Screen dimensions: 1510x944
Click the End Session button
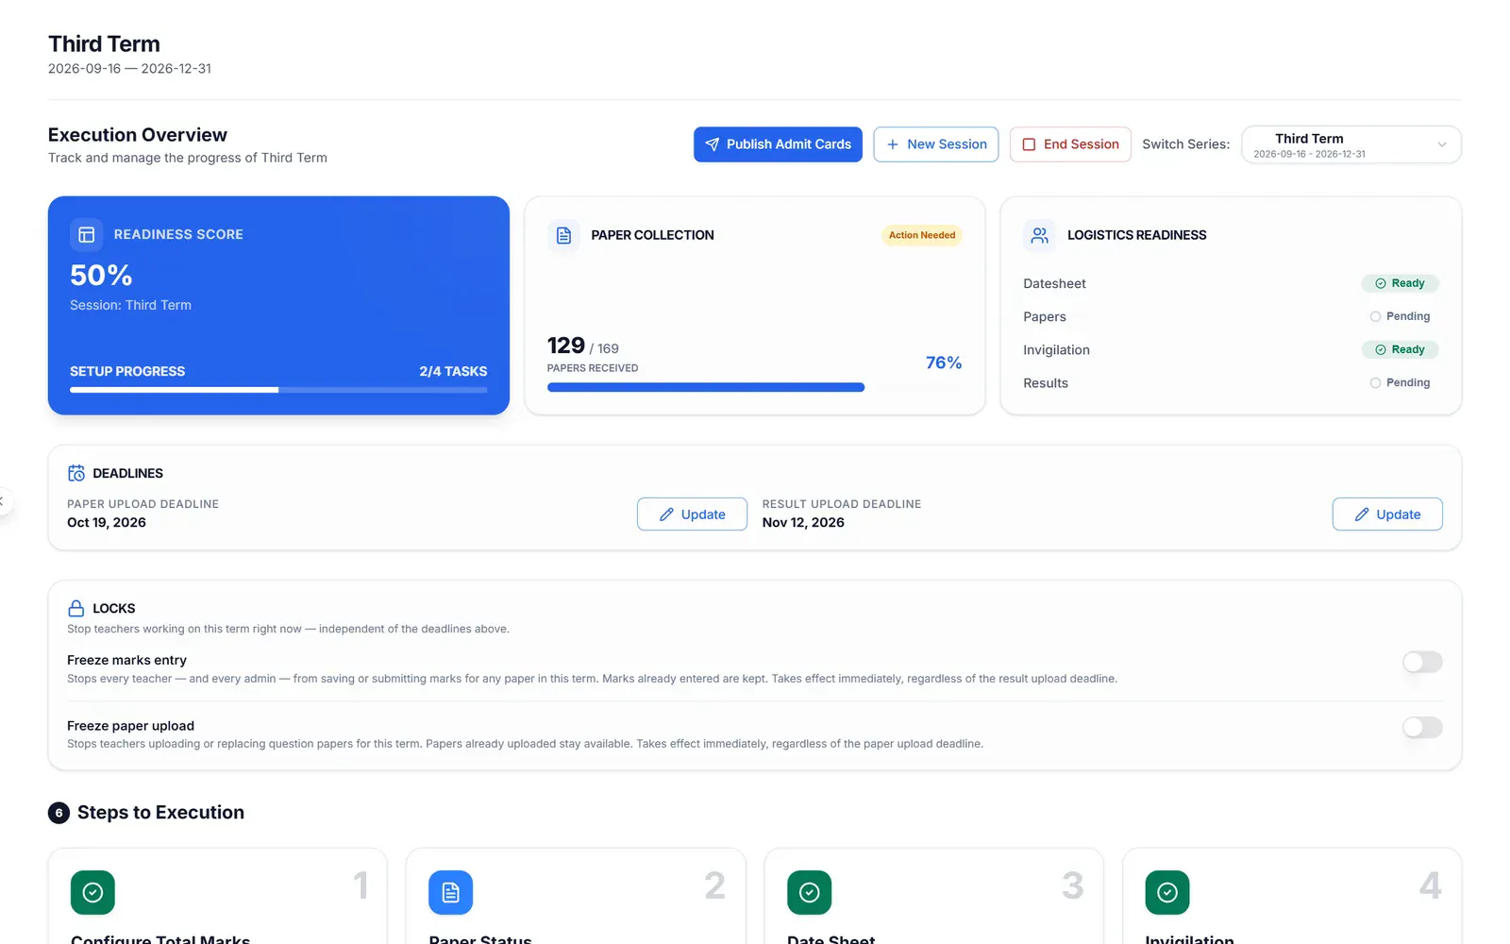click(x=1070, y=144)
